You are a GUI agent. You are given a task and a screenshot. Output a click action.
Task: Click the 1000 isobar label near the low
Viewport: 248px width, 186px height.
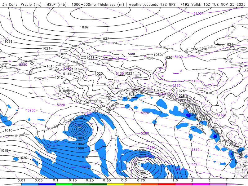(x=80, y=138)
